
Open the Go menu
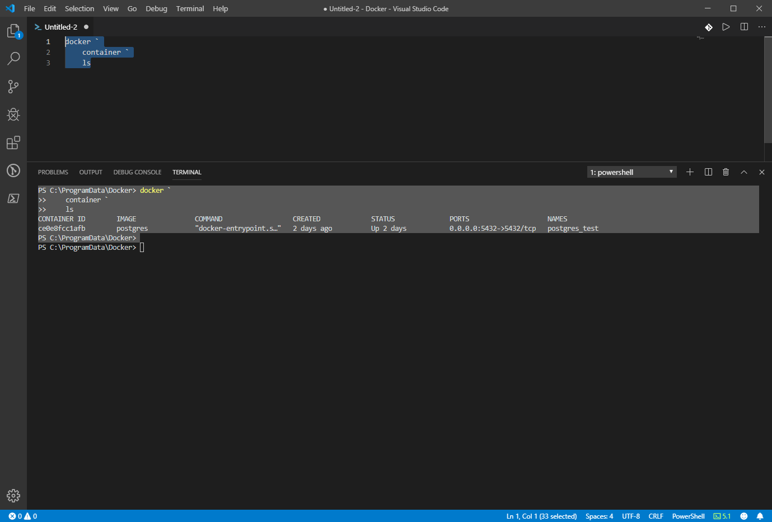tap(132, 8)
